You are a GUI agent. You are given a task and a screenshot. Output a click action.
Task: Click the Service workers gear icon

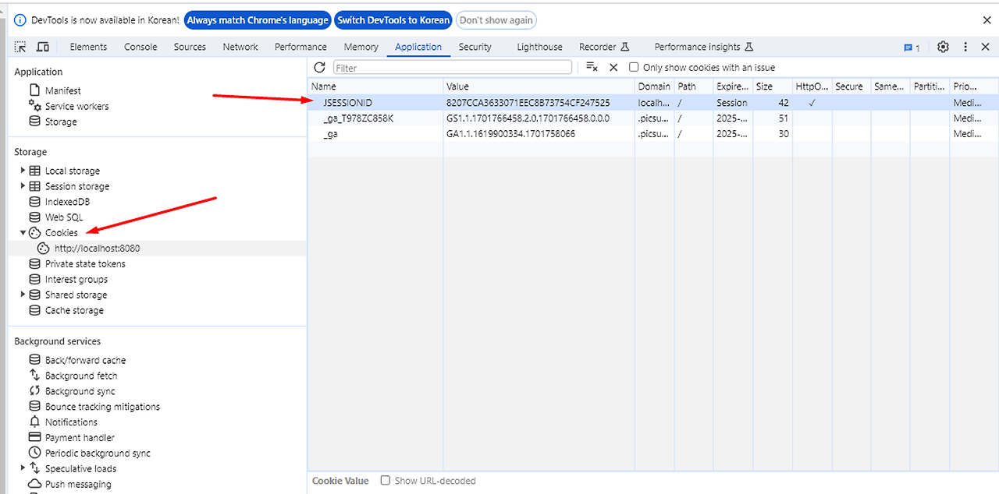34,106
